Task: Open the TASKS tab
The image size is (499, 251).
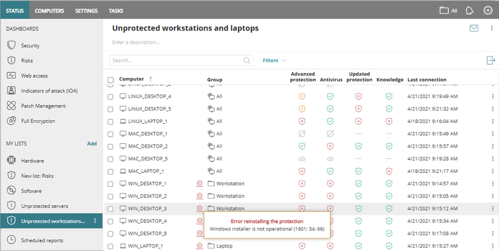Action: (x=116, y=11)
